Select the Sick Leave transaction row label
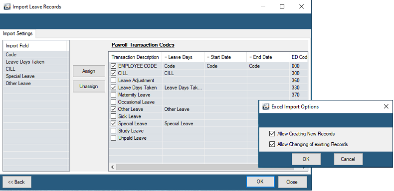The height and width of the screenshot is (191, 394). [x=130, y=116]
